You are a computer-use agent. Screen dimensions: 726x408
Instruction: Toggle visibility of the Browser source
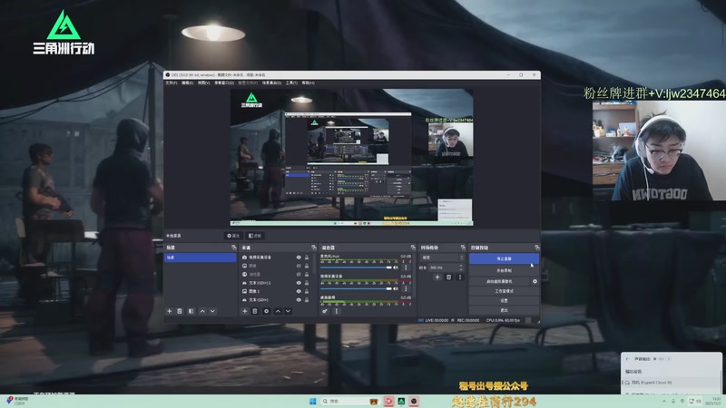tap(299, 275)
